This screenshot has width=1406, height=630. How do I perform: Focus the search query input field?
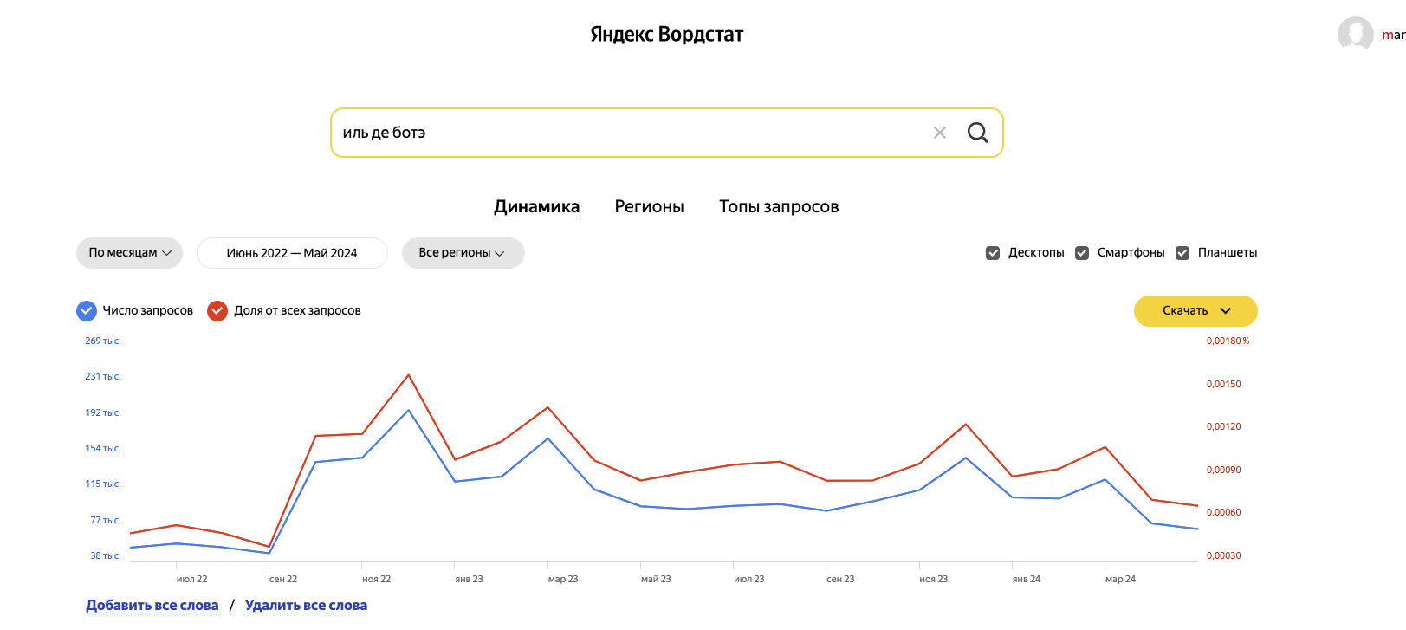[624, 133]
